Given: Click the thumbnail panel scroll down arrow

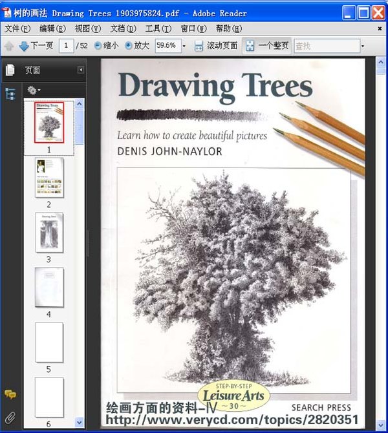Looking at the screenshot, I should [x=80, y=422].
